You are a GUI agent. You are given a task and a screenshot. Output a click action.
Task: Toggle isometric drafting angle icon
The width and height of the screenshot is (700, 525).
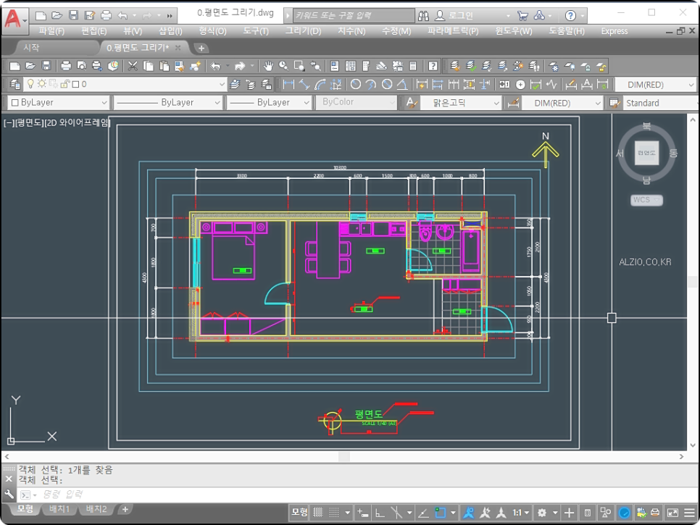tap(422, 513)
